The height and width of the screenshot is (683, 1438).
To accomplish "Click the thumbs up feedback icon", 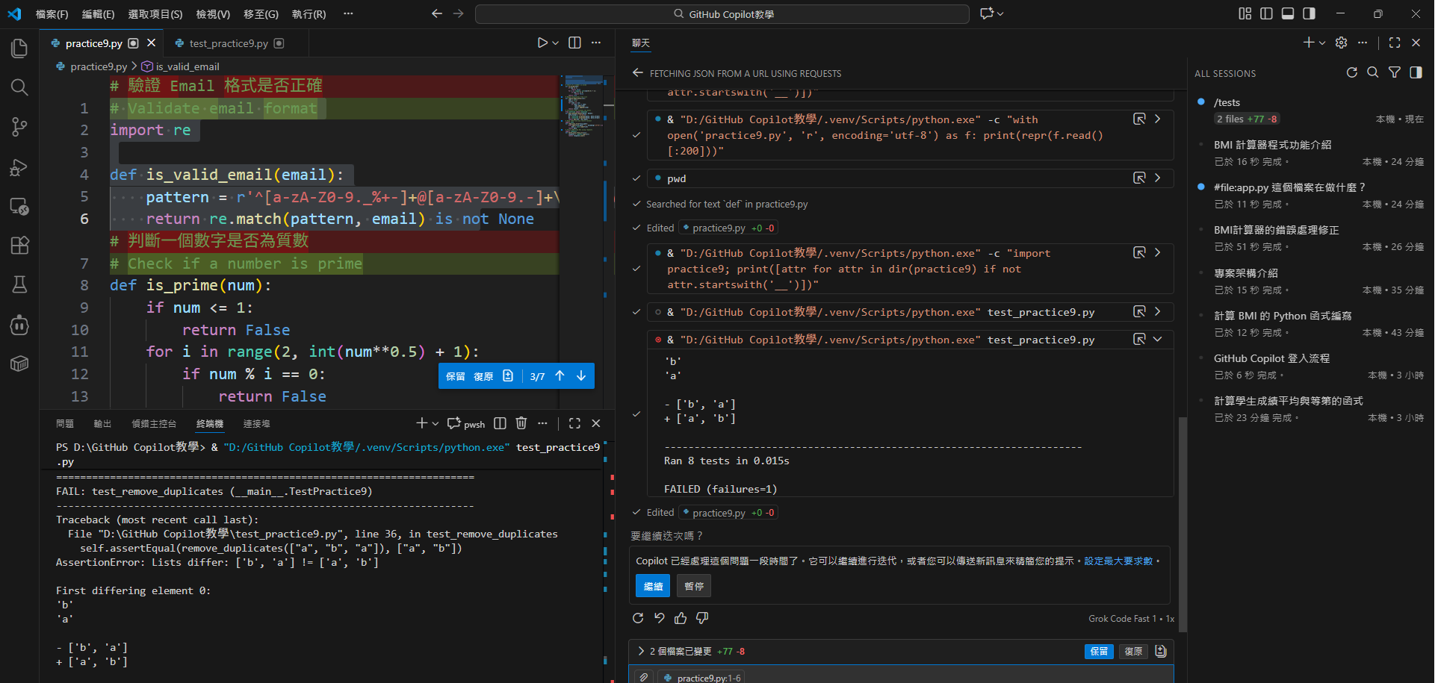I will coord(681,618).
